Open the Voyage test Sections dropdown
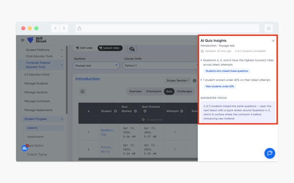Image resolution: width=294 pixels, height=183 pixels. [x=96, y=66]
